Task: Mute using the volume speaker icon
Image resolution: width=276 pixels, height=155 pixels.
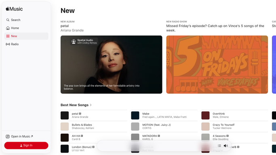Action: tap(225, 146)
